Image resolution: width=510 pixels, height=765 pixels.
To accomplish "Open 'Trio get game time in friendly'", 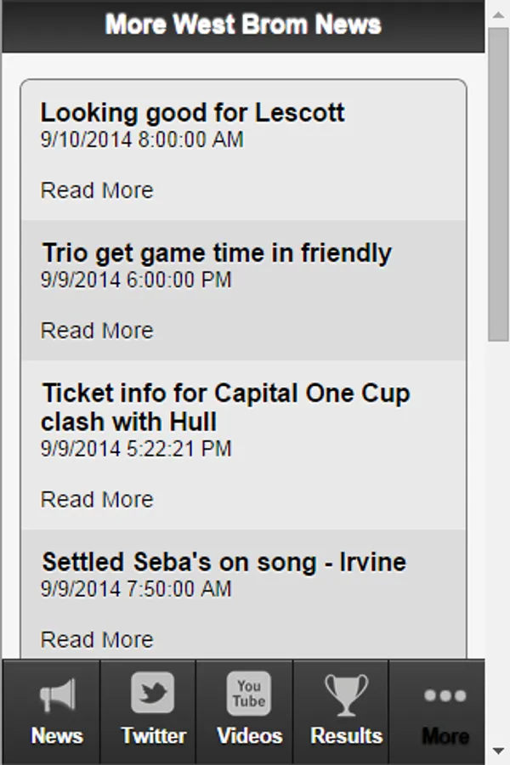I will pyautogui.click(x=217, y=252).
